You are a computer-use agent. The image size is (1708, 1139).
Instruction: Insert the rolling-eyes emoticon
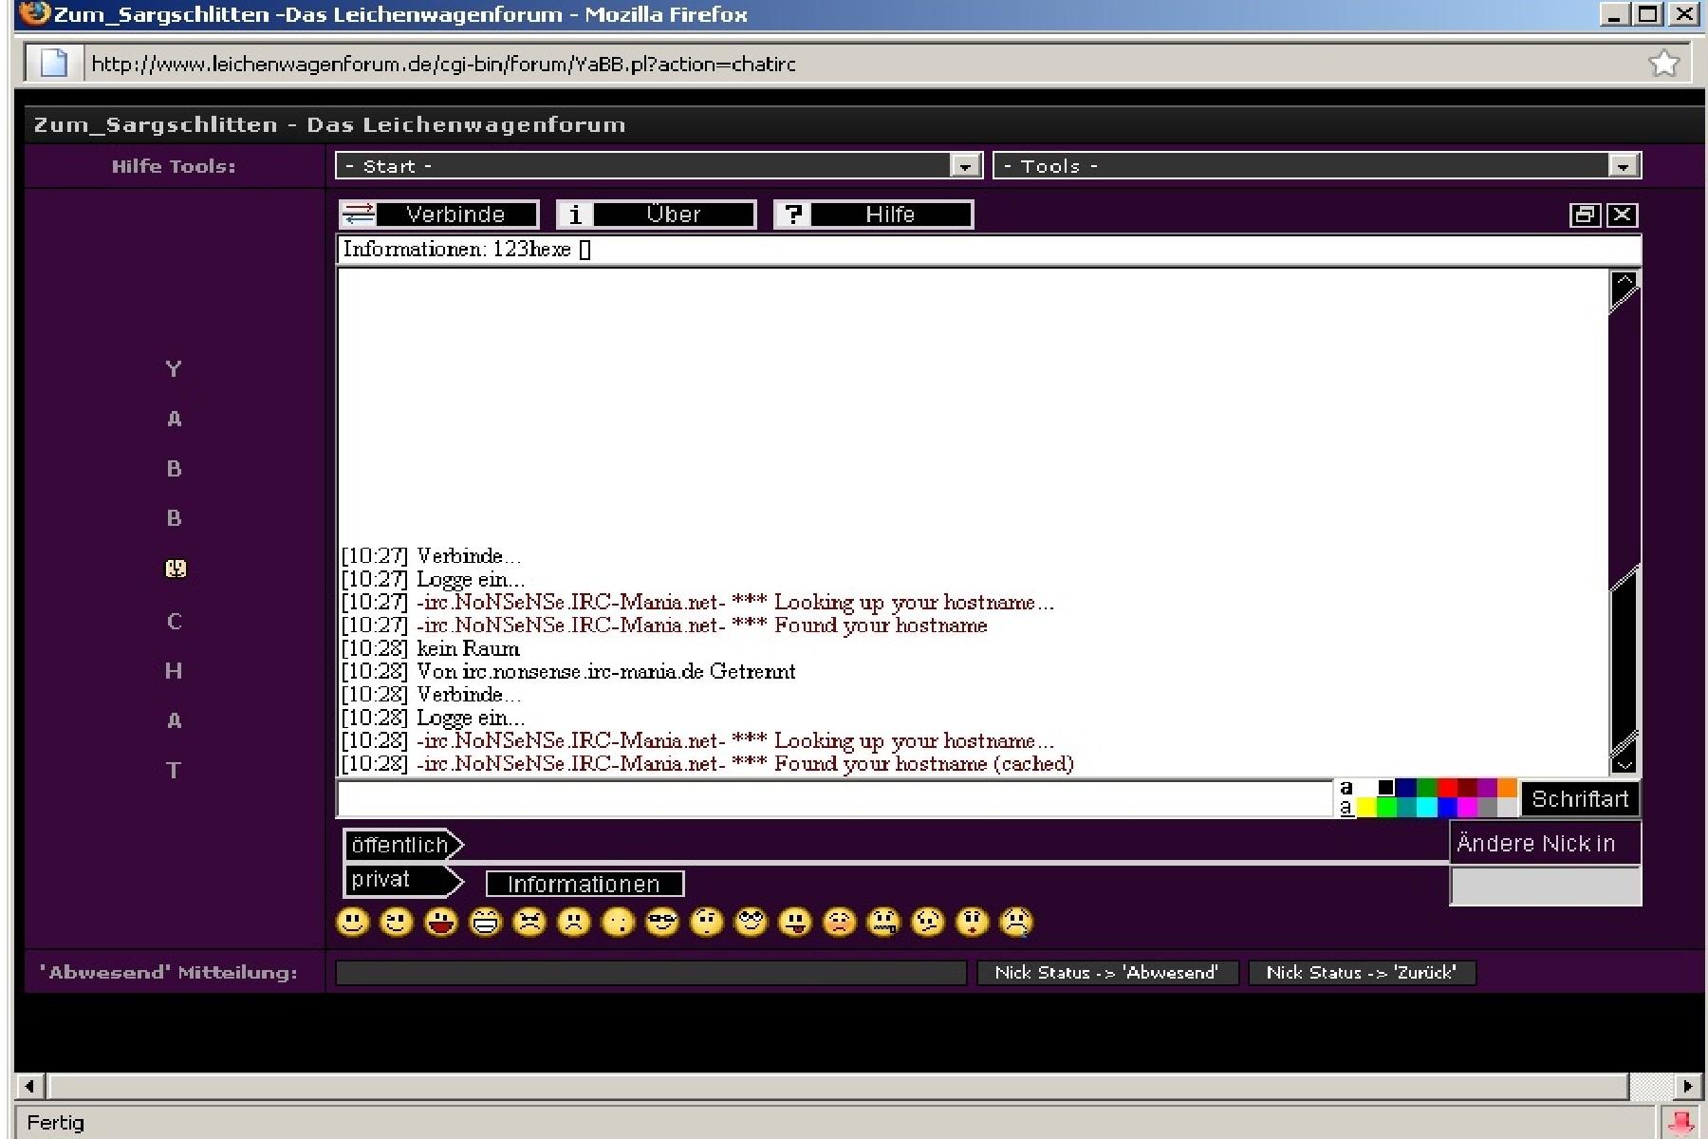coord(751,922)
